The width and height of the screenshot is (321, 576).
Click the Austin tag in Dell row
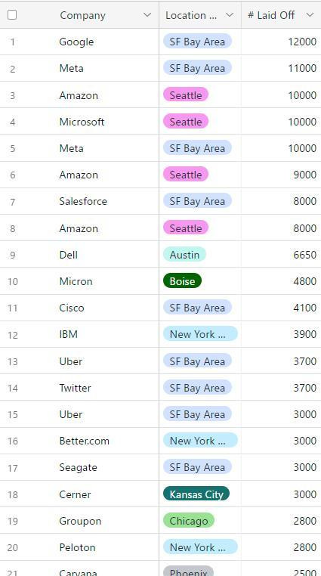tap(184, 255)
